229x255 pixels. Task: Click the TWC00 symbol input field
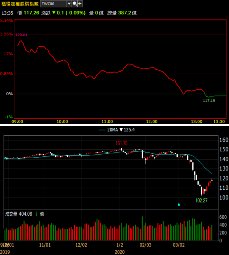click(x=54, y=4)
